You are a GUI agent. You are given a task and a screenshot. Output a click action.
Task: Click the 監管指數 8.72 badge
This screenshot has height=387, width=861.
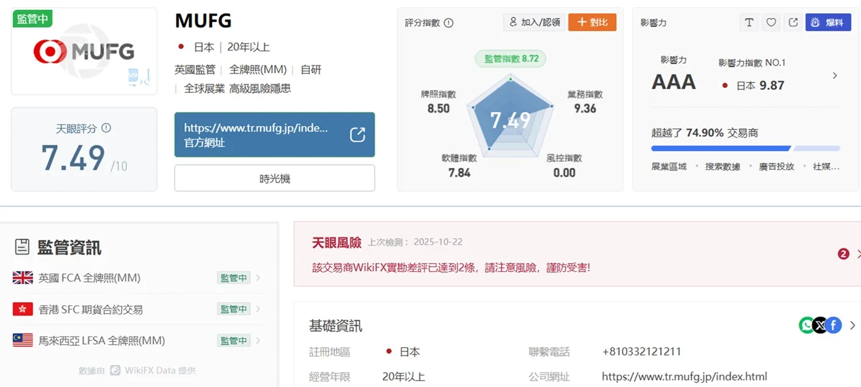click(511, 59)
